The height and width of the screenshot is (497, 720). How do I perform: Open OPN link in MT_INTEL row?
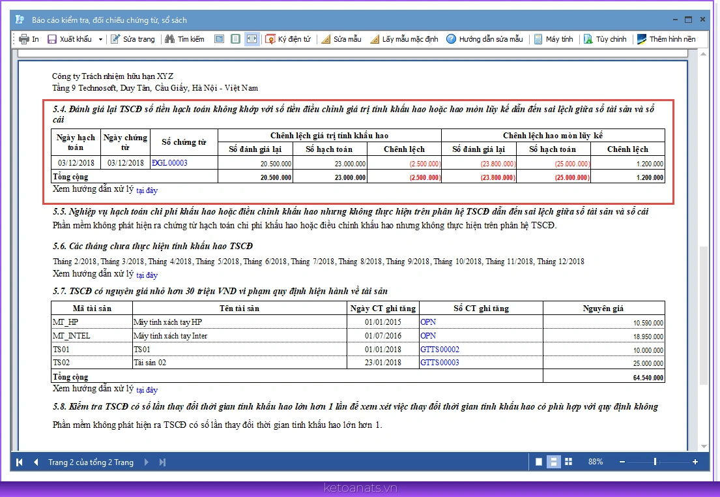point(428,336)
